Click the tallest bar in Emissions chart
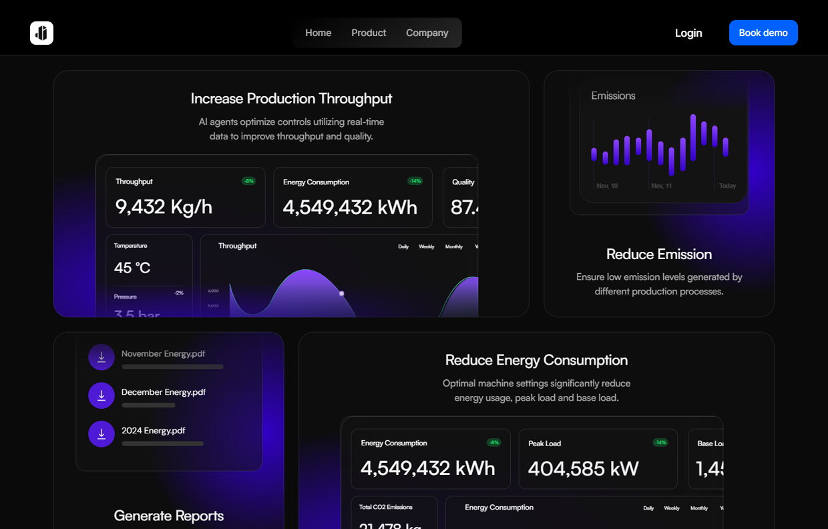Image resolution: width=828 pixels, height=529 pixels. tap(692, 138)
